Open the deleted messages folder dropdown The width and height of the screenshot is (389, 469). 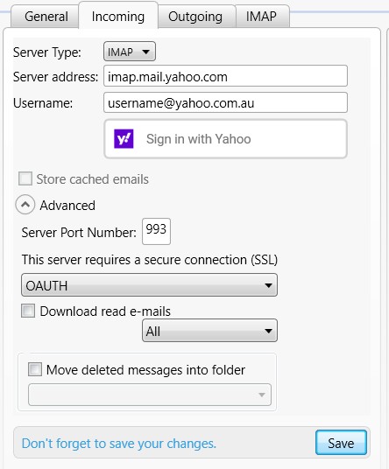pos(150,395)
